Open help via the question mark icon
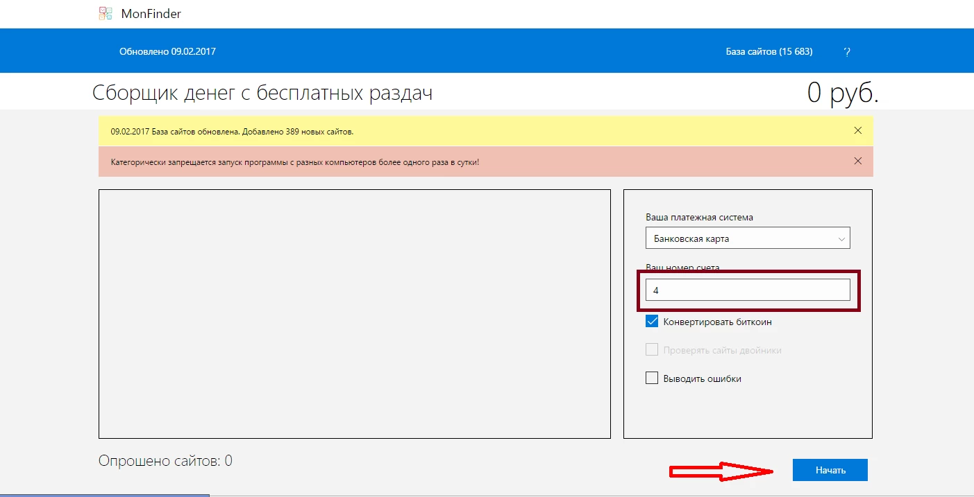 tap(847, 52)
